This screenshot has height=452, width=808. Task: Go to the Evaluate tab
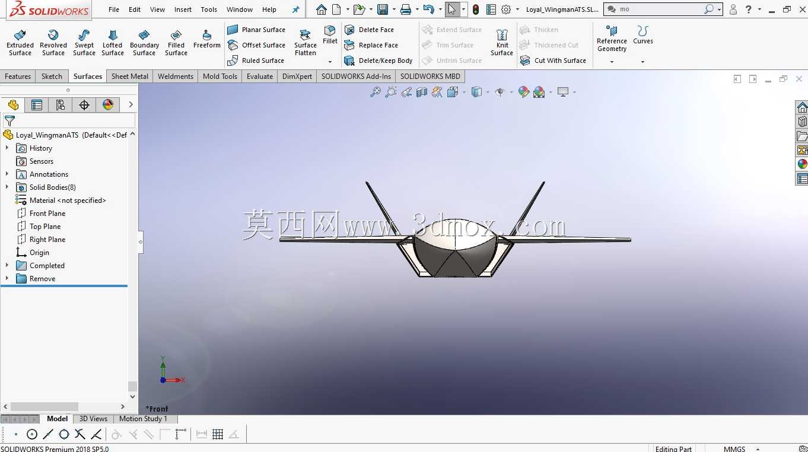click(260, 77)
